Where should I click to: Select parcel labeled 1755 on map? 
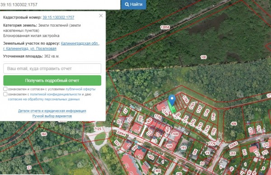(x=214, y=132)
